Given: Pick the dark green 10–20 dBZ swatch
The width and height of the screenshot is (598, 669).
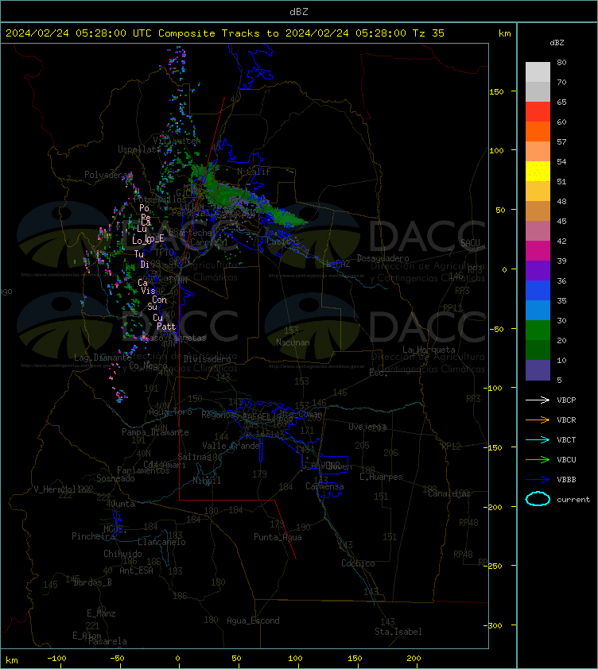Looking at the screenshot, I should (538, 350).
